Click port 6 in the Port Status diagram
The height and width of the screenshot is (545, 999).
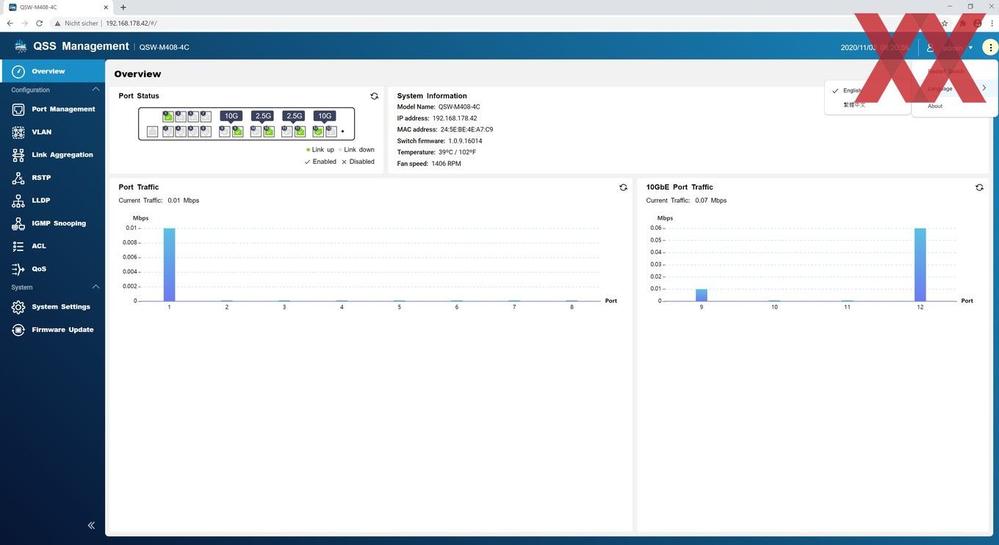pos(193,131)
